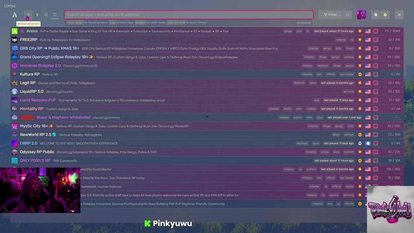The image size is (414, 233).
Task: Open the sort order dropdown
Action: 348,15
